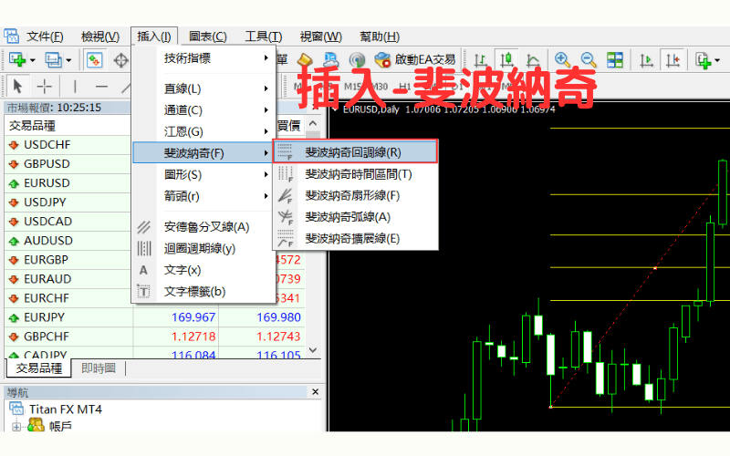Expand the 帳戶 tree node
Screen dimensions: 730x456
16,426
